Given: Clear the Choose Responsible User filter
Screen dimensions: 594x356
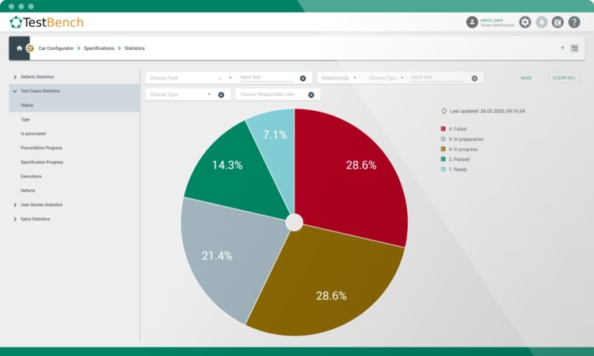Looking at the screenshot, I should [x=311, y=95].
